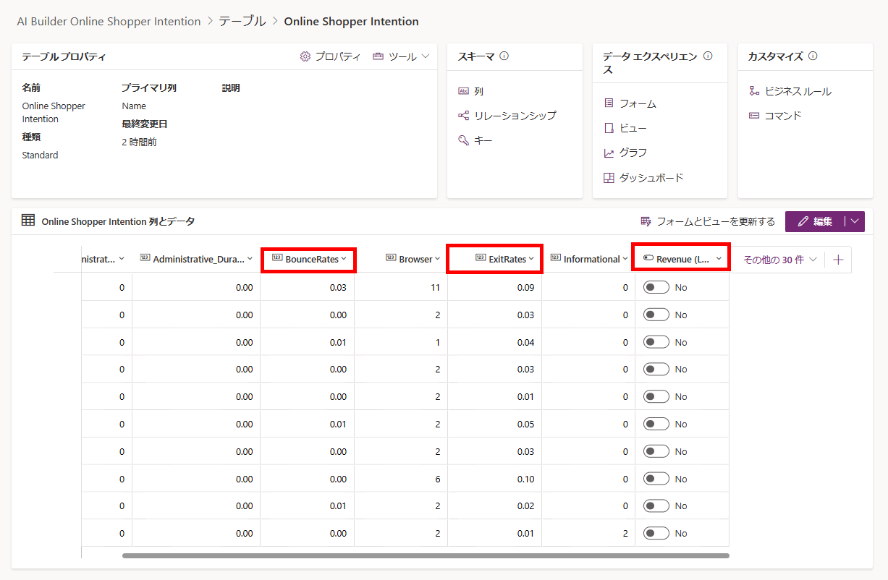
Task: Click the Revenue toggle type icon in header
Action: click(648, 258)
